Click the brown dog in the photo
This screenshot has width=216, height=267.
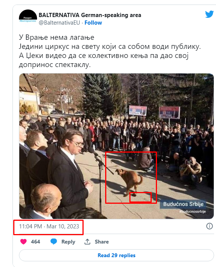[x=130, y=182]
